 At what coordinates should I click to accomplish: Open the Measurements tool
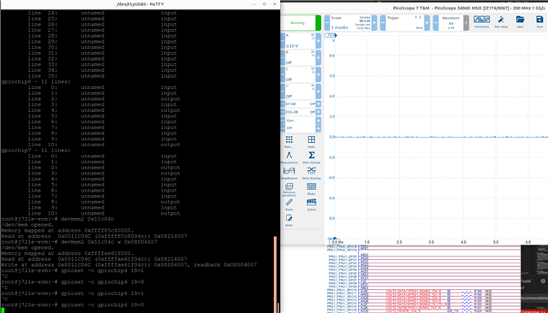pos(289,157)
